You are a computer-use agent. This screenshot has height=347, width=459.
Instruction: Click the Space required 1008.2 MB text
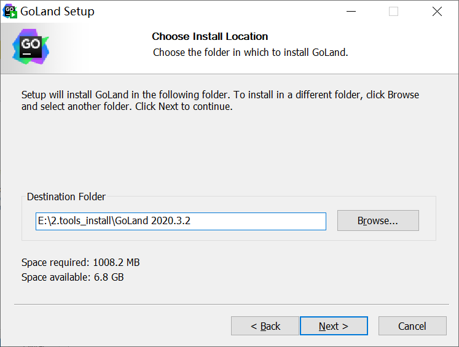click(x=80, y=262)
